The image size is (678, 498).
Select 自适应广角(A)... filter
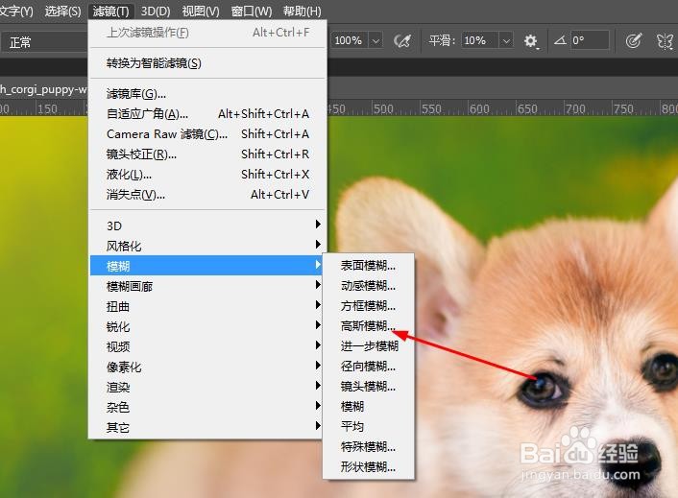pyautogui.click(x=207, y=114)
